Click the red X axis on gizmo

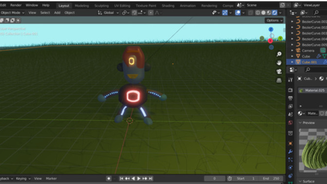[271, 41]
